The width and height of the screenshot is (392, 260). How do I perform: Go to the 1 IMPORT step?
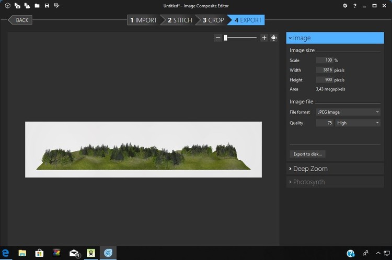[144, 20]
